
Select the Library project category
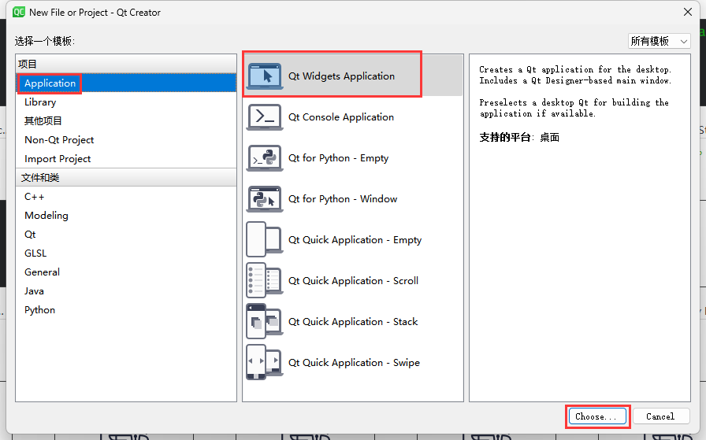[x=126, y=102]
